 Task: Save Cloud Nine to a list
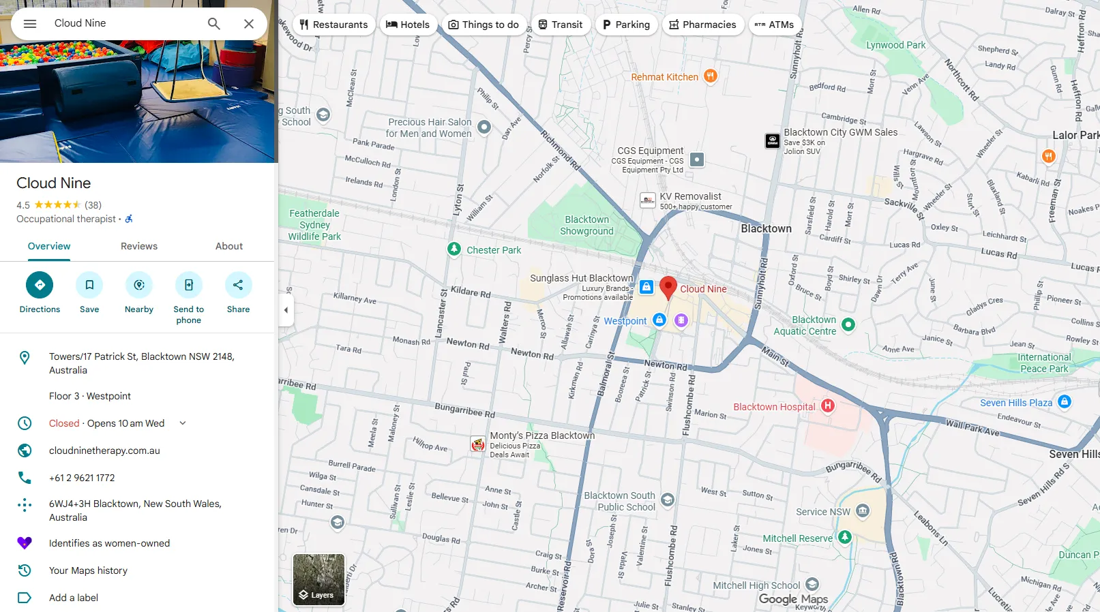pyautogui.click(x=89, y=285)
